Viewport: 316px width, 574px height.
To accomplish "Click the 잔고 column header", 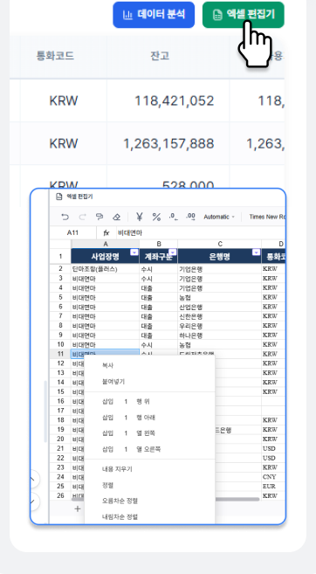I will (160, 56).
